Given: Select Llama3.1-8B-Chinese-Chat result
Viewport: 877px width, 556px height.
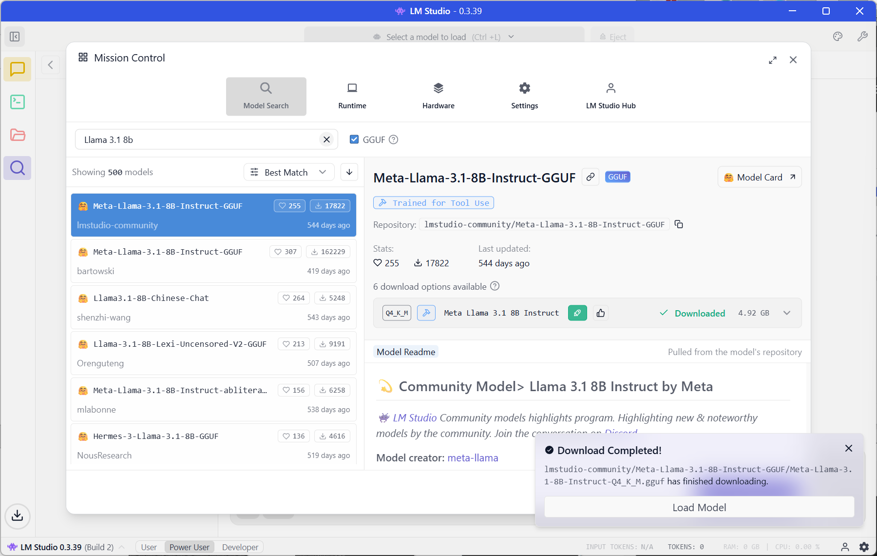Looking at the screenshot, I should 213,307.
